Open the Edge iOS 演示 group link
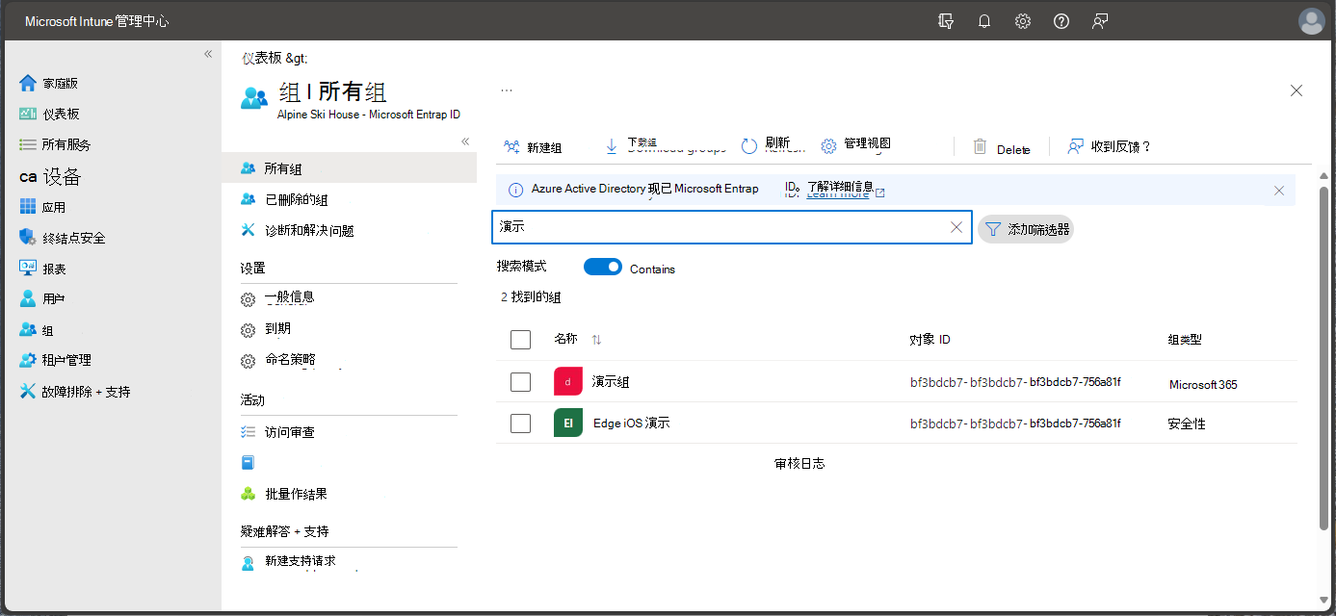 [x=632, y=423]
